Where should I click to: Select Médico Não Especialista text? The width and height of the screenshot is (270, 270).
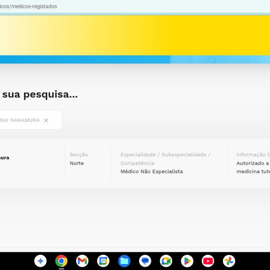click(x=151, y=172)
